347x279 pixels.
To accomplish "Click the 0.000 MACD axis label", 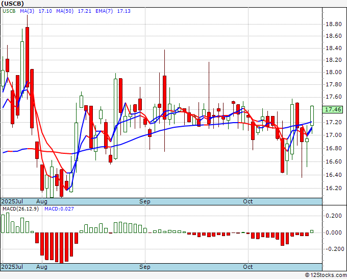I will click(334, 232).
